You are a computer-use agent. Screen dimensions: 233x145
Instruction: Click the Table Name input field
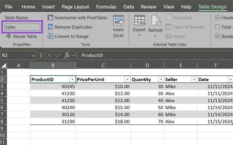[x=22, y=27]
